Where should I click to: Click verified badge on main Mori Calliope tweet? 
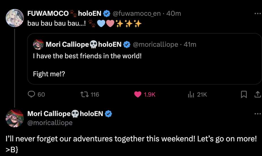coord(108,114)
